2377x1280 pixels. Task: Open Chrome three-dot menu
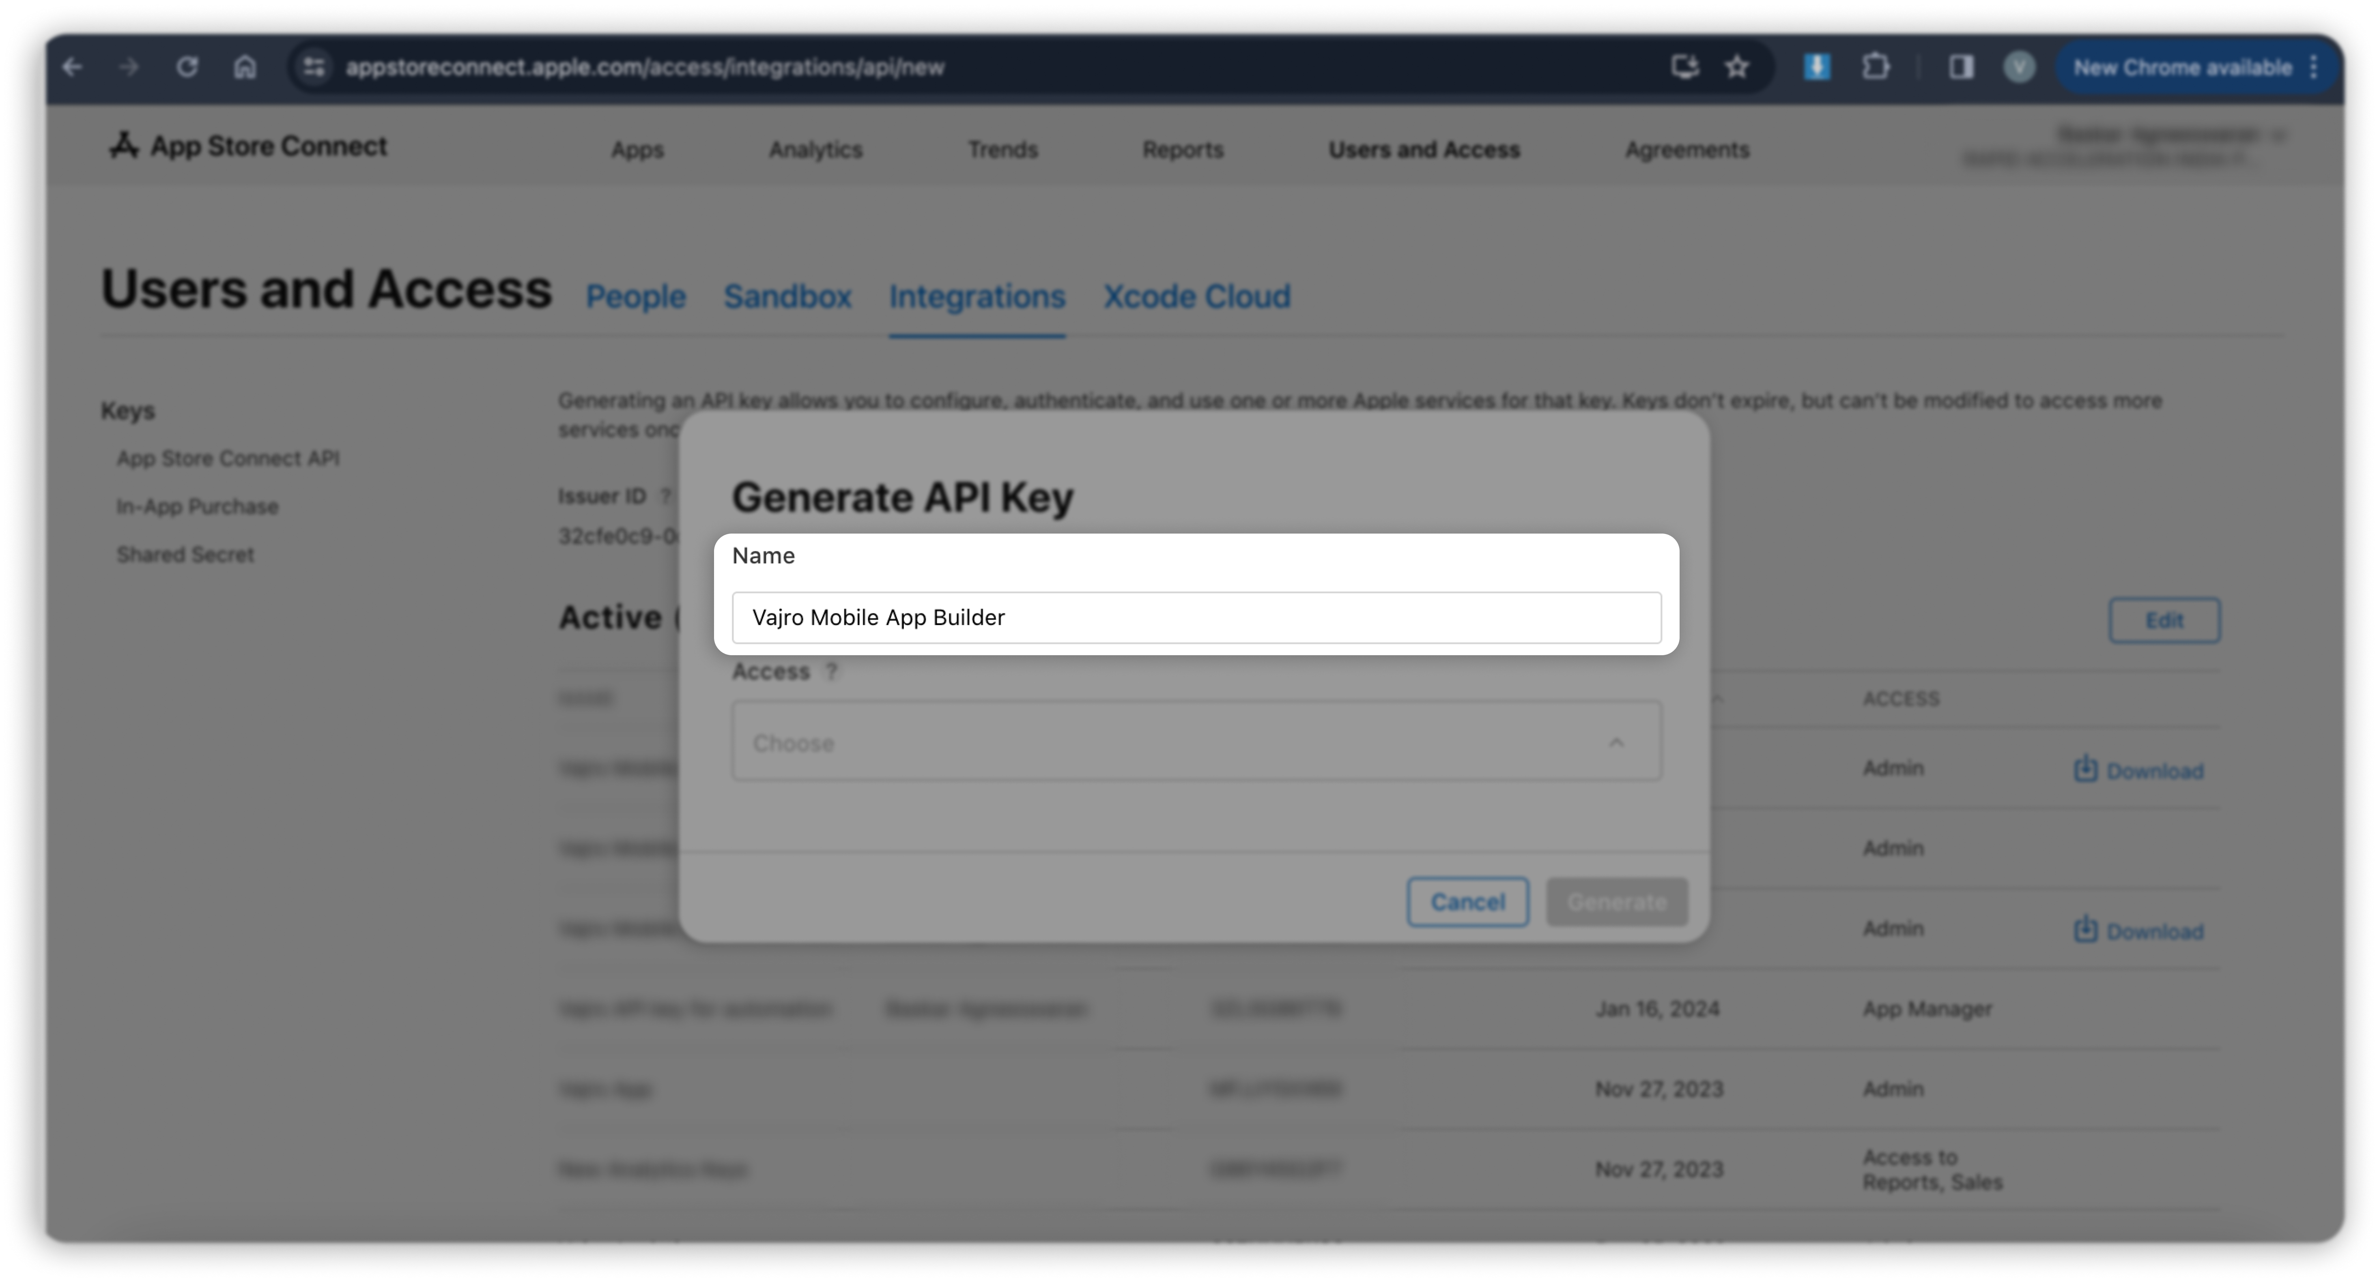tap(2313, 67)
